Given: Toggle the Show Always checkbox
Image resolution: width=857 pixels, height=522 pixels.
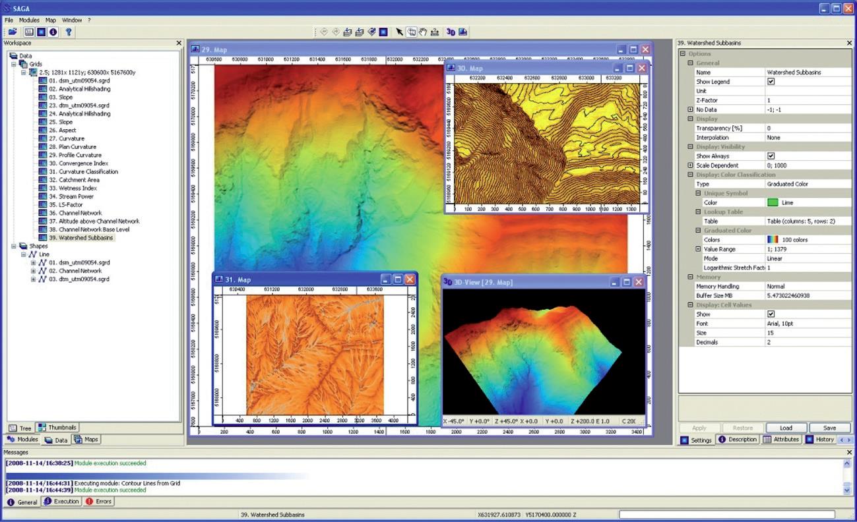Looking at the screenshot, I should 771,156.
